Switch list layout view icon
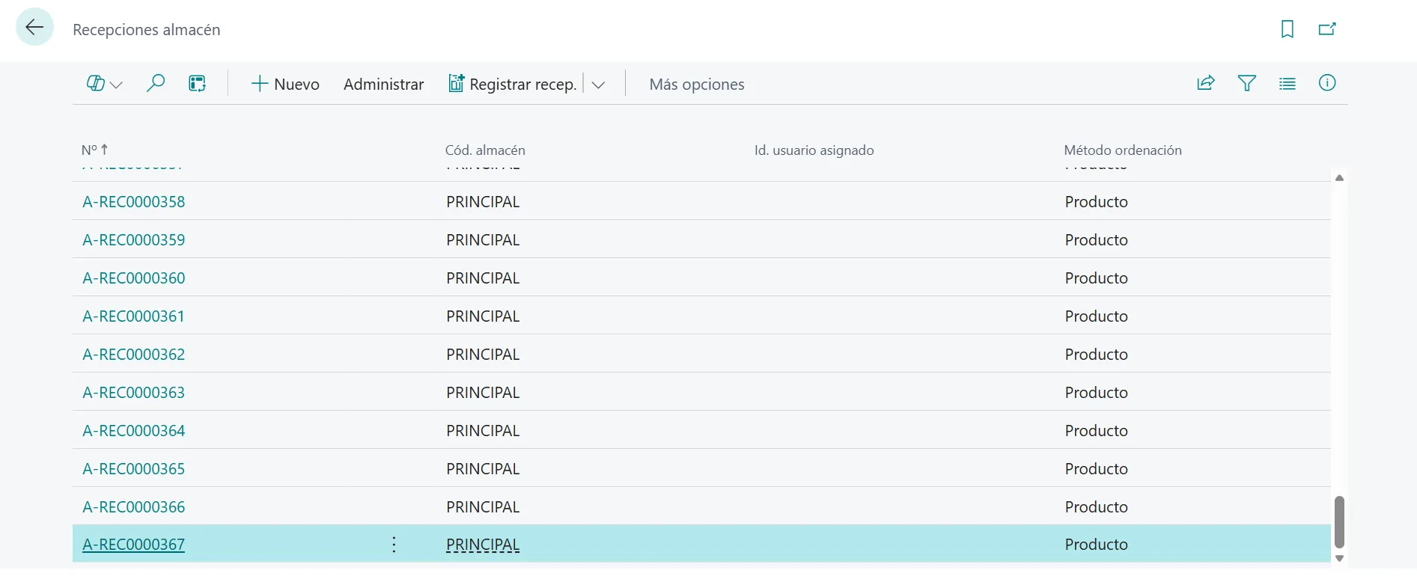1417x588 pixels. 1287,84
